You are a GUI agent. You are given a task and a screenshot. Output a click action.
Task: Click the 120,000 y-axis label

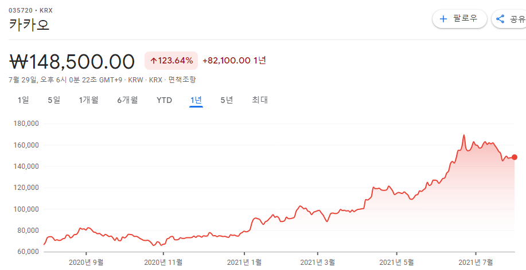click(26, 188)
